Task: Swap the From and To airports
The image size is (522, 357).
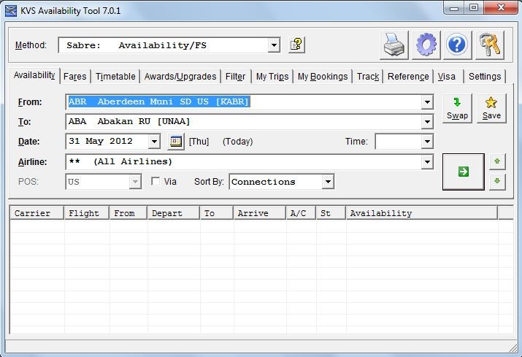Action: point(457,108)
